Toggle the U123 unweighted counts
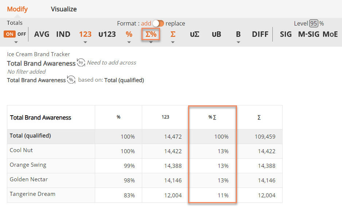 pyautogui.click(x=107, y=34)
